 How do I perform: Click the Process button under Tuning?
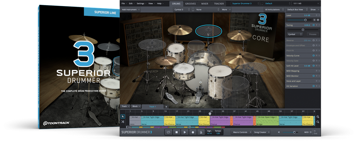tap(313, 34)
